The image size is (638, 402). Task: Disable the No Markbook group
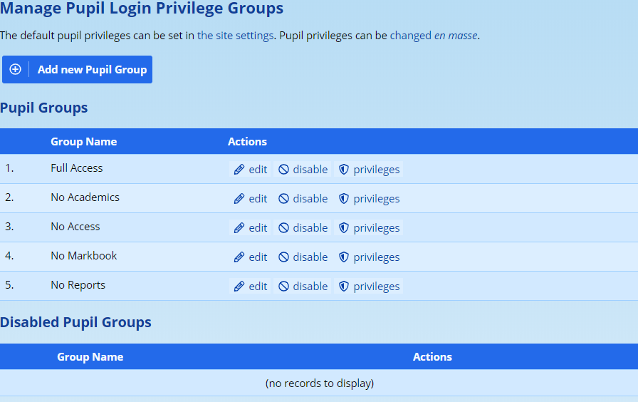coord(303,257)
